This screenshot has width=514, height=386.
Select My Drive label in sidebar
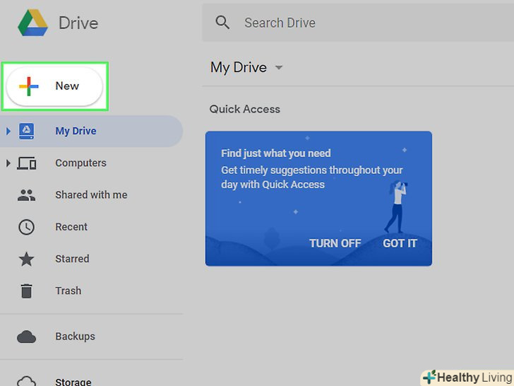tap(76, 131)
